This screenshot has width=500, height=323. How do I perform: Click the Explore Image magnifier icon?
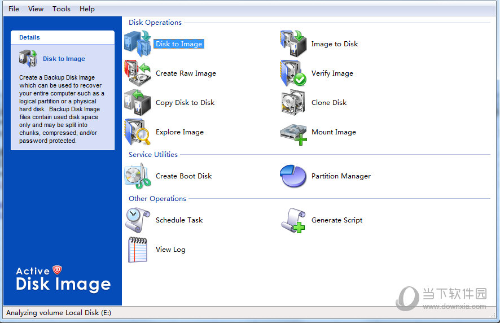pyautogui.click(x=138, y=132)
